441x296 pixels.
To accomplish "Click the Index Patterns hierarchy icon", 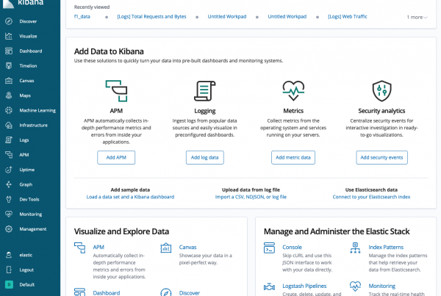I will click(355, 248).
